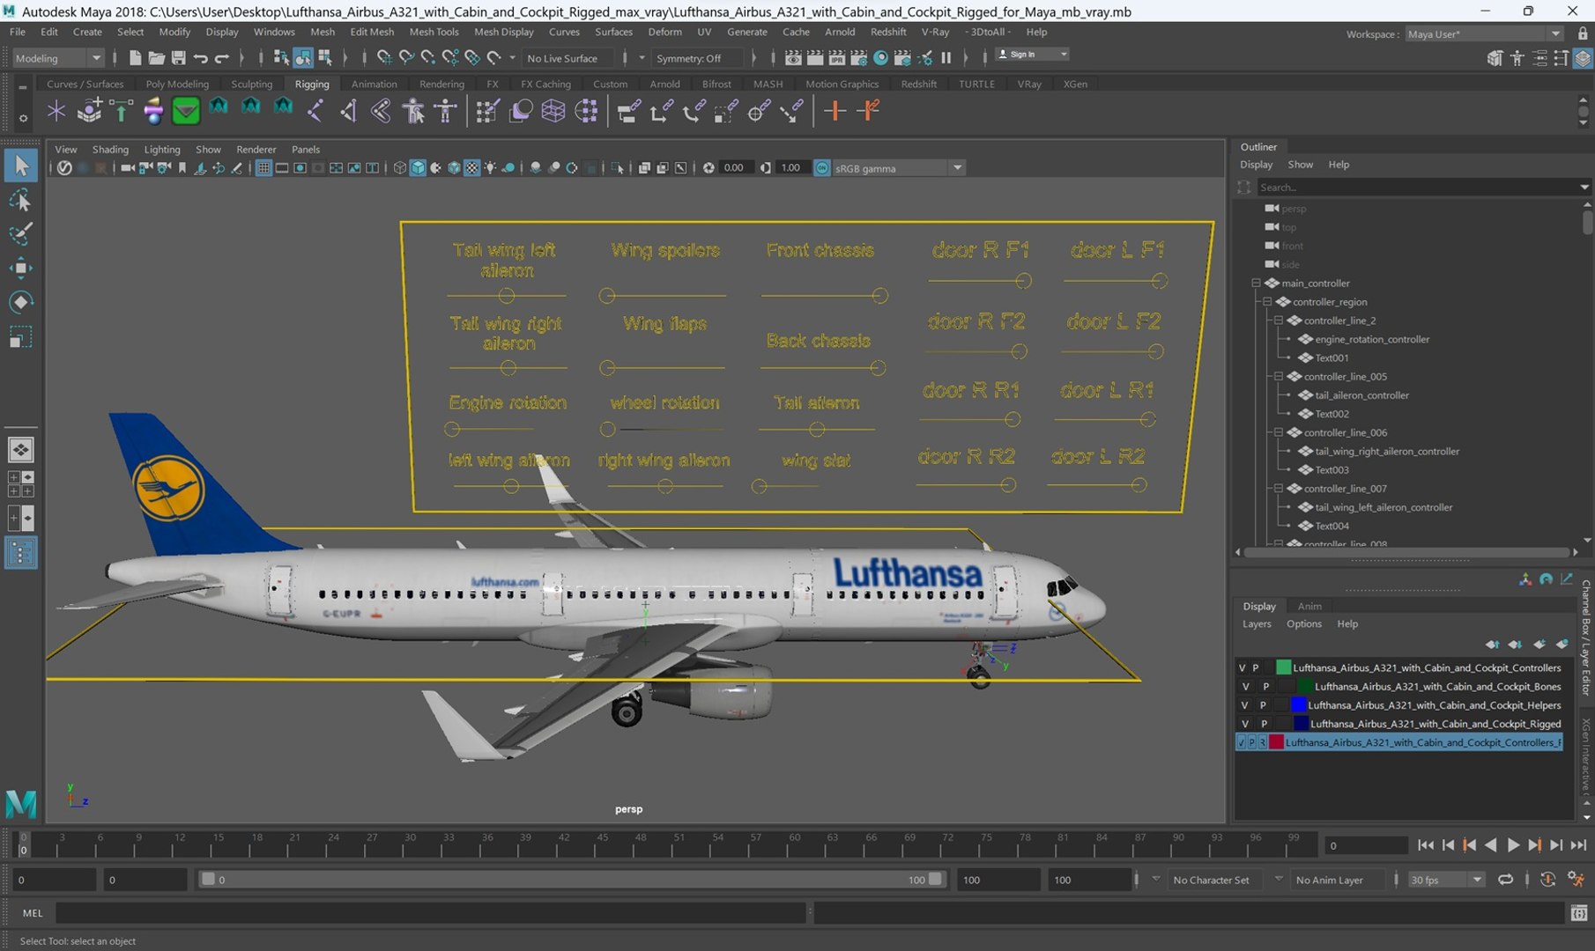The height and width of the screenshot is (951, 1595).
Task: Click the playback range slider bar
Action: tap(569, 880)
